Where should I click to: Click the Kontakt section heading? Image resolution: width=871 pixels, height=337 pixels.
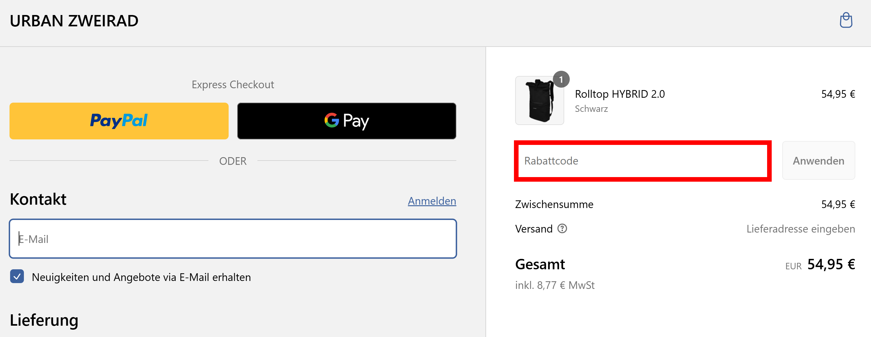tap(38, 199)
